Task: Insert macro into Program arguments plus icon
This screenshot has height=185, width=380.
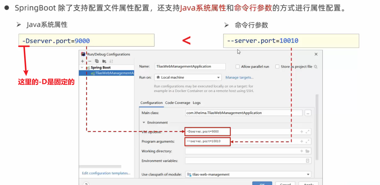Action: 302,141
